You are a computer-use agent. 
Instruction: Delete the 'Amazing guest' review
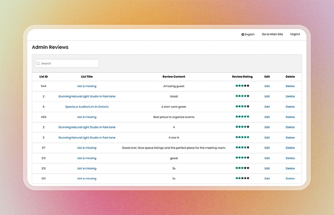click(x=290, y=86)
